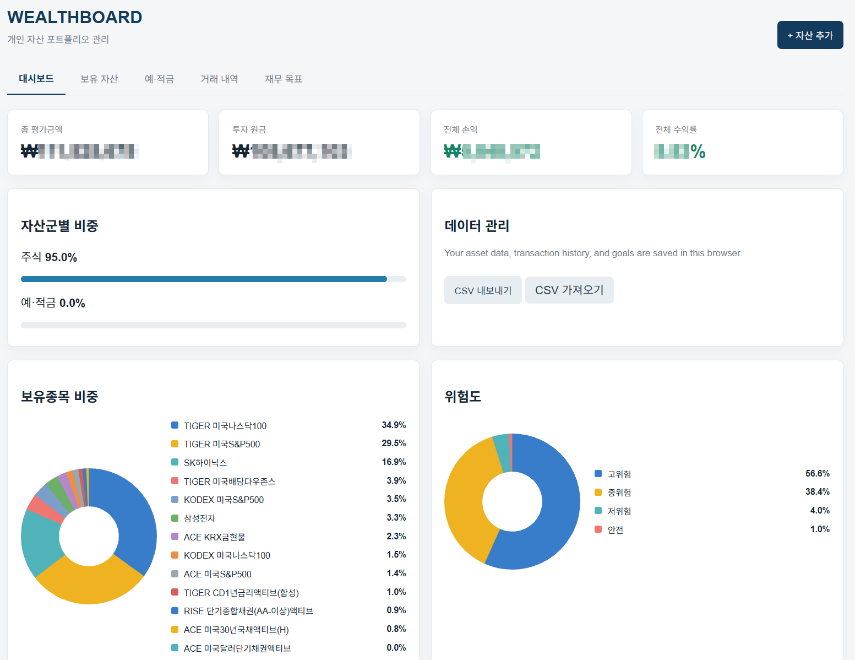Open the 보유 자산 tab

click(99, 79)
